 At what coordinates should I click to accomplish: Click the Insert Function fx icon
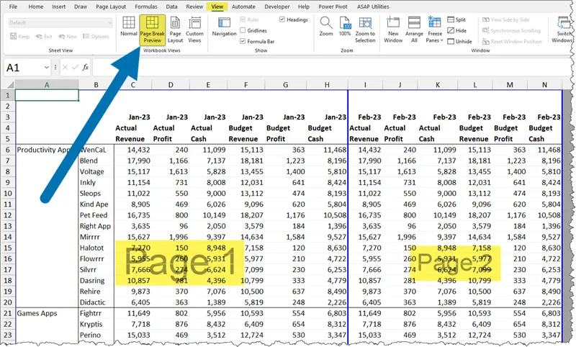click(85, 67)
